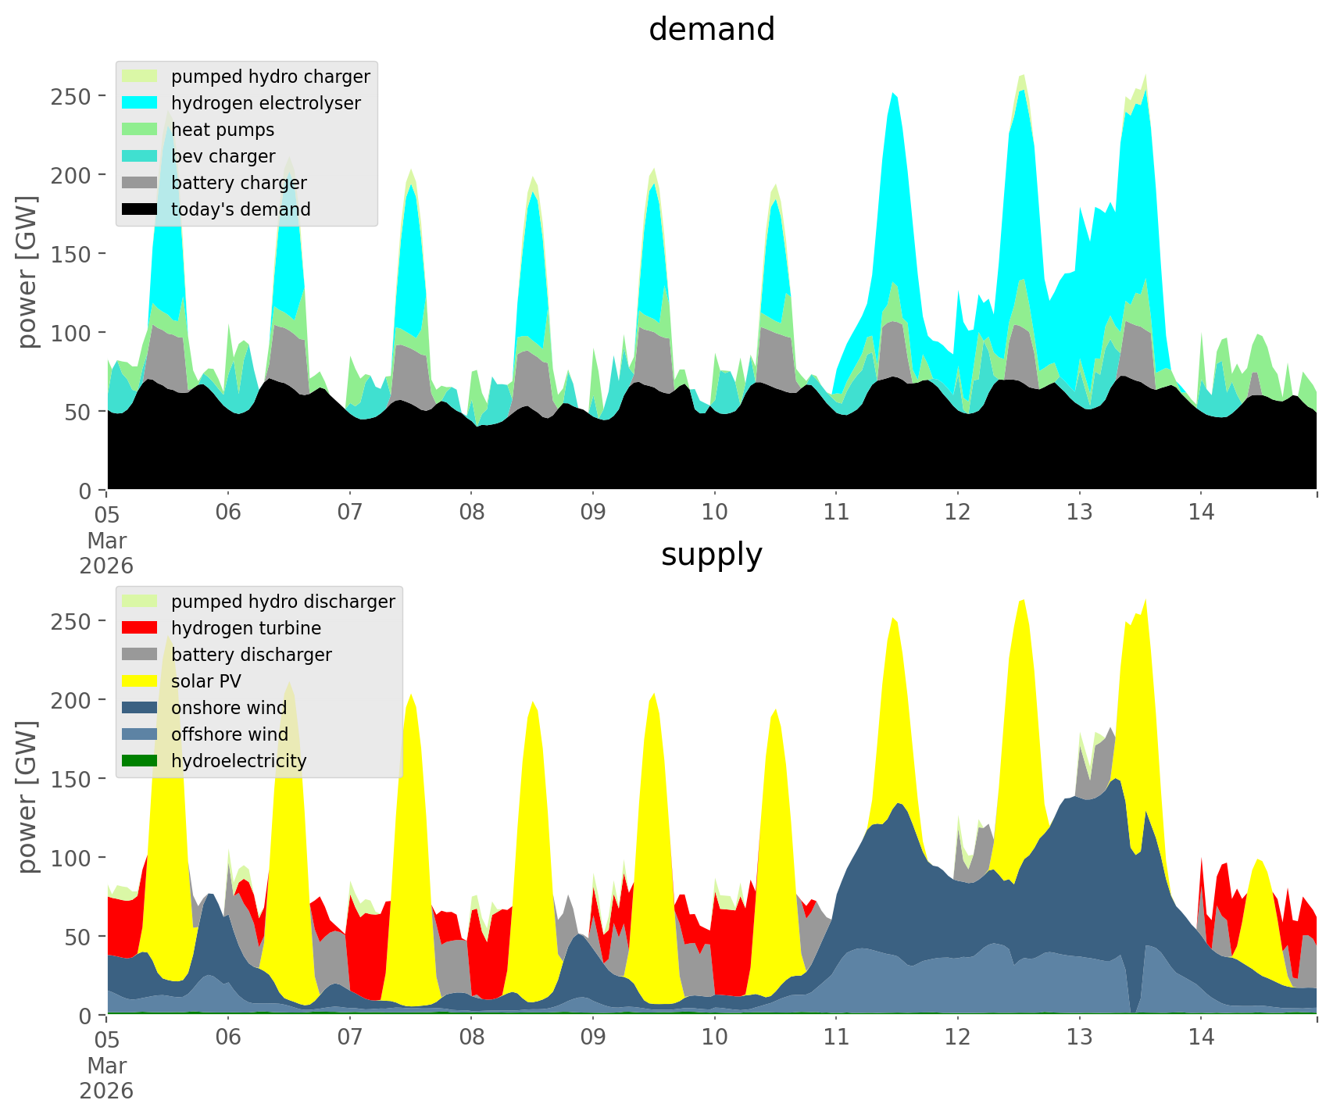Click the pumped hydro charger legend label
Viewport: 1333px width, 1118px height.
[270, 77]
